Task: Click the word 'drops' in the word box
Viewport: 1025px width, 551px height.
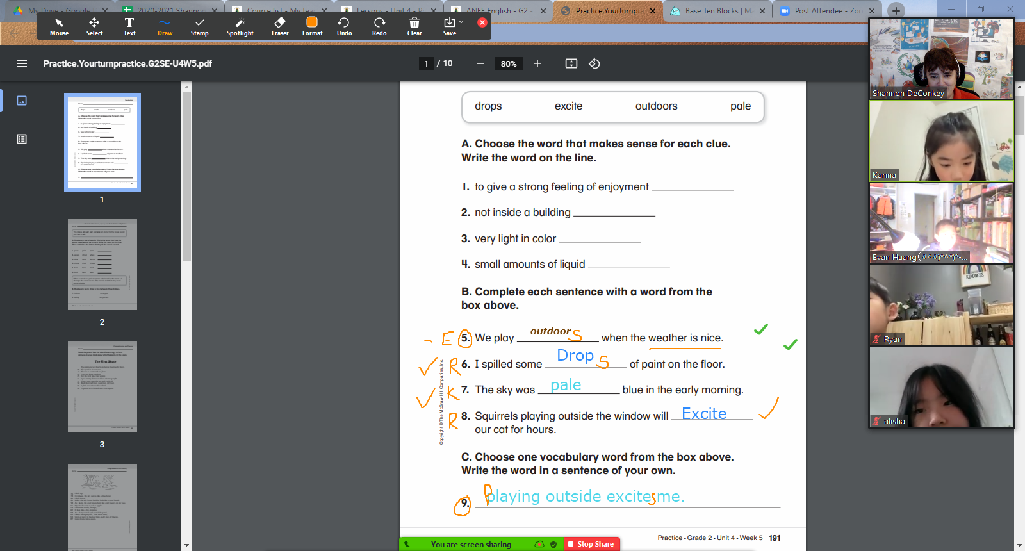Action: pyautogui.click(x=488, y=106)
